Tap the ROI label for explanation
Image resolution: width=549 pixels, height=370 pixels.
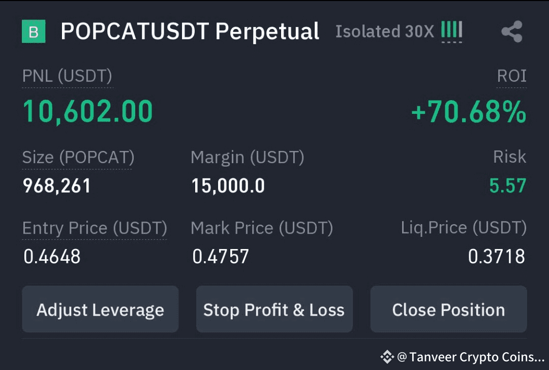(511, 76)
